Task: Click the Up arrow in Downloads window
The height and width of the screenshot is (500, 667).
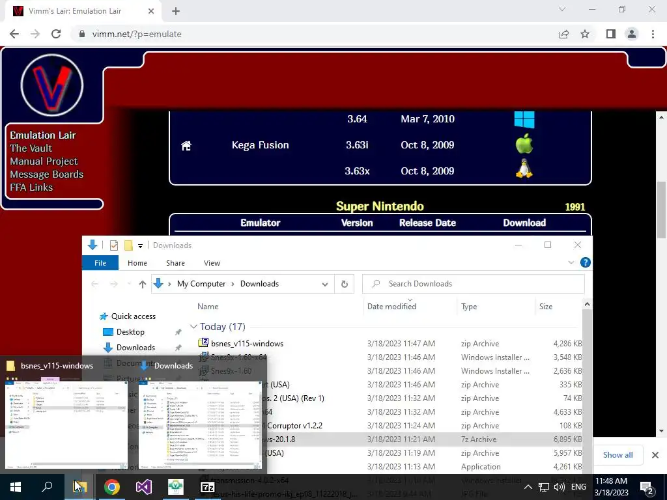Action: (142, 284)
